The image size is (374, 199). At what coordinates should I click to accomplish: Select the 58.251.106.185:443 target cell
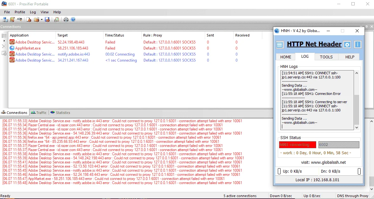[x=73, y=48]
